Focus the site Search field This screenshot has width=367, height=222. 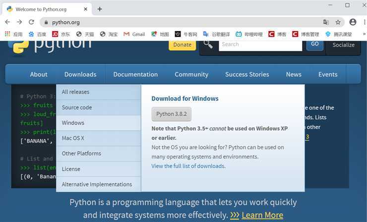[x=260, y=46]
